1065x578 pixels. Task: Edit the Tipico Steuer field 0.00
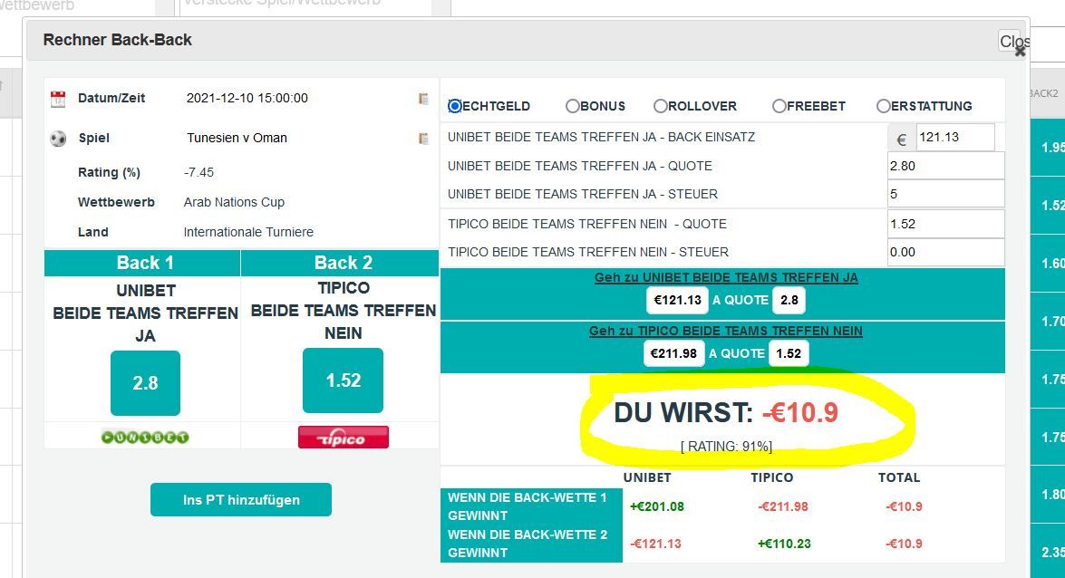point(945,252)
